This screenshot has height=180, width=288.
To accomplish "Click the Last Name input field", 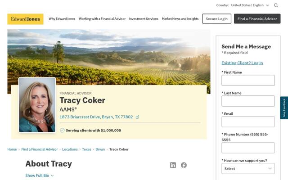I will pyautogui.click(x=248, y=101).
